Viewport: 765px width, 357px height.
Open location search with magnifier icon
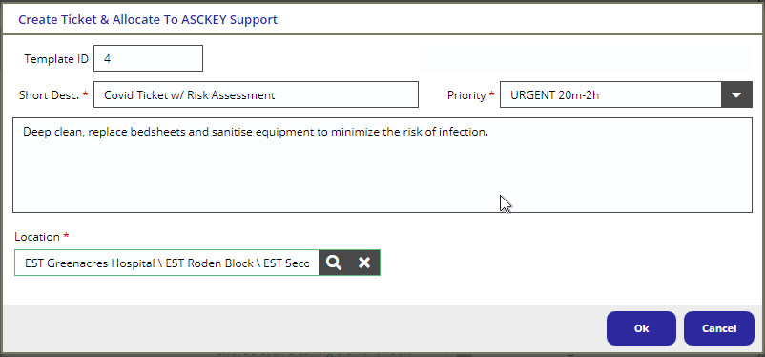click(334, 262)
